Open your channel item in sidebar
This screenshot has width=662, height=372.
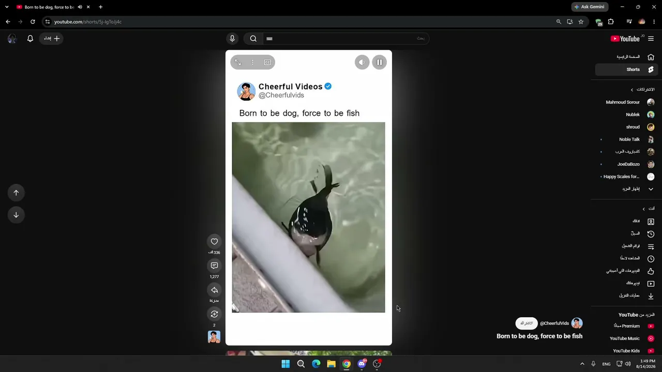click(626, 221)
